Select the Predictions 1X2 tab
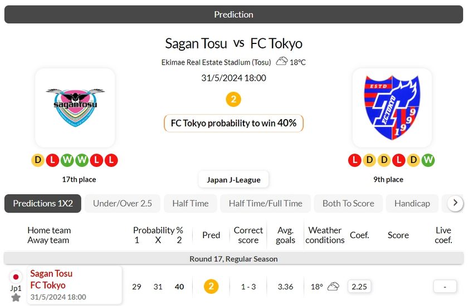This screenshot has width=468, height=306. click(x=43, y=204)
